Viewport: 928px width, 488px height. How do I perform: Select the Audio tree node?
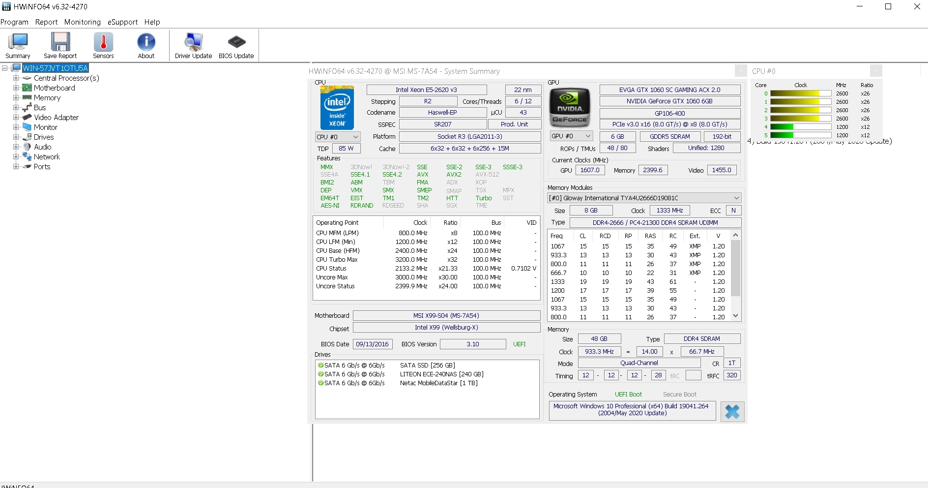coord(43,147)
